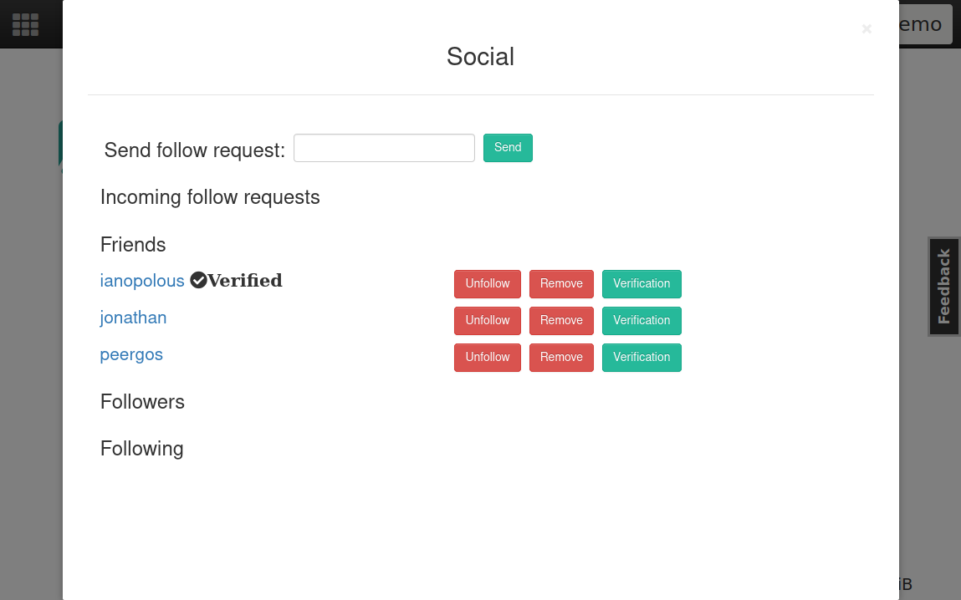Unfollow peergos
The image size is (961, 600).
tap(488, 358)
